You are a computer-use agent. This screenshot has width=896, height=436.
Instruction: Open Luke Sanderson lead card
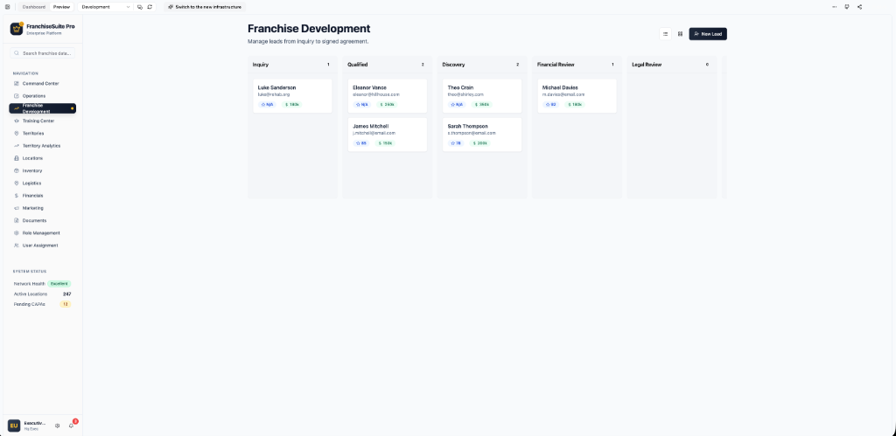292,96
